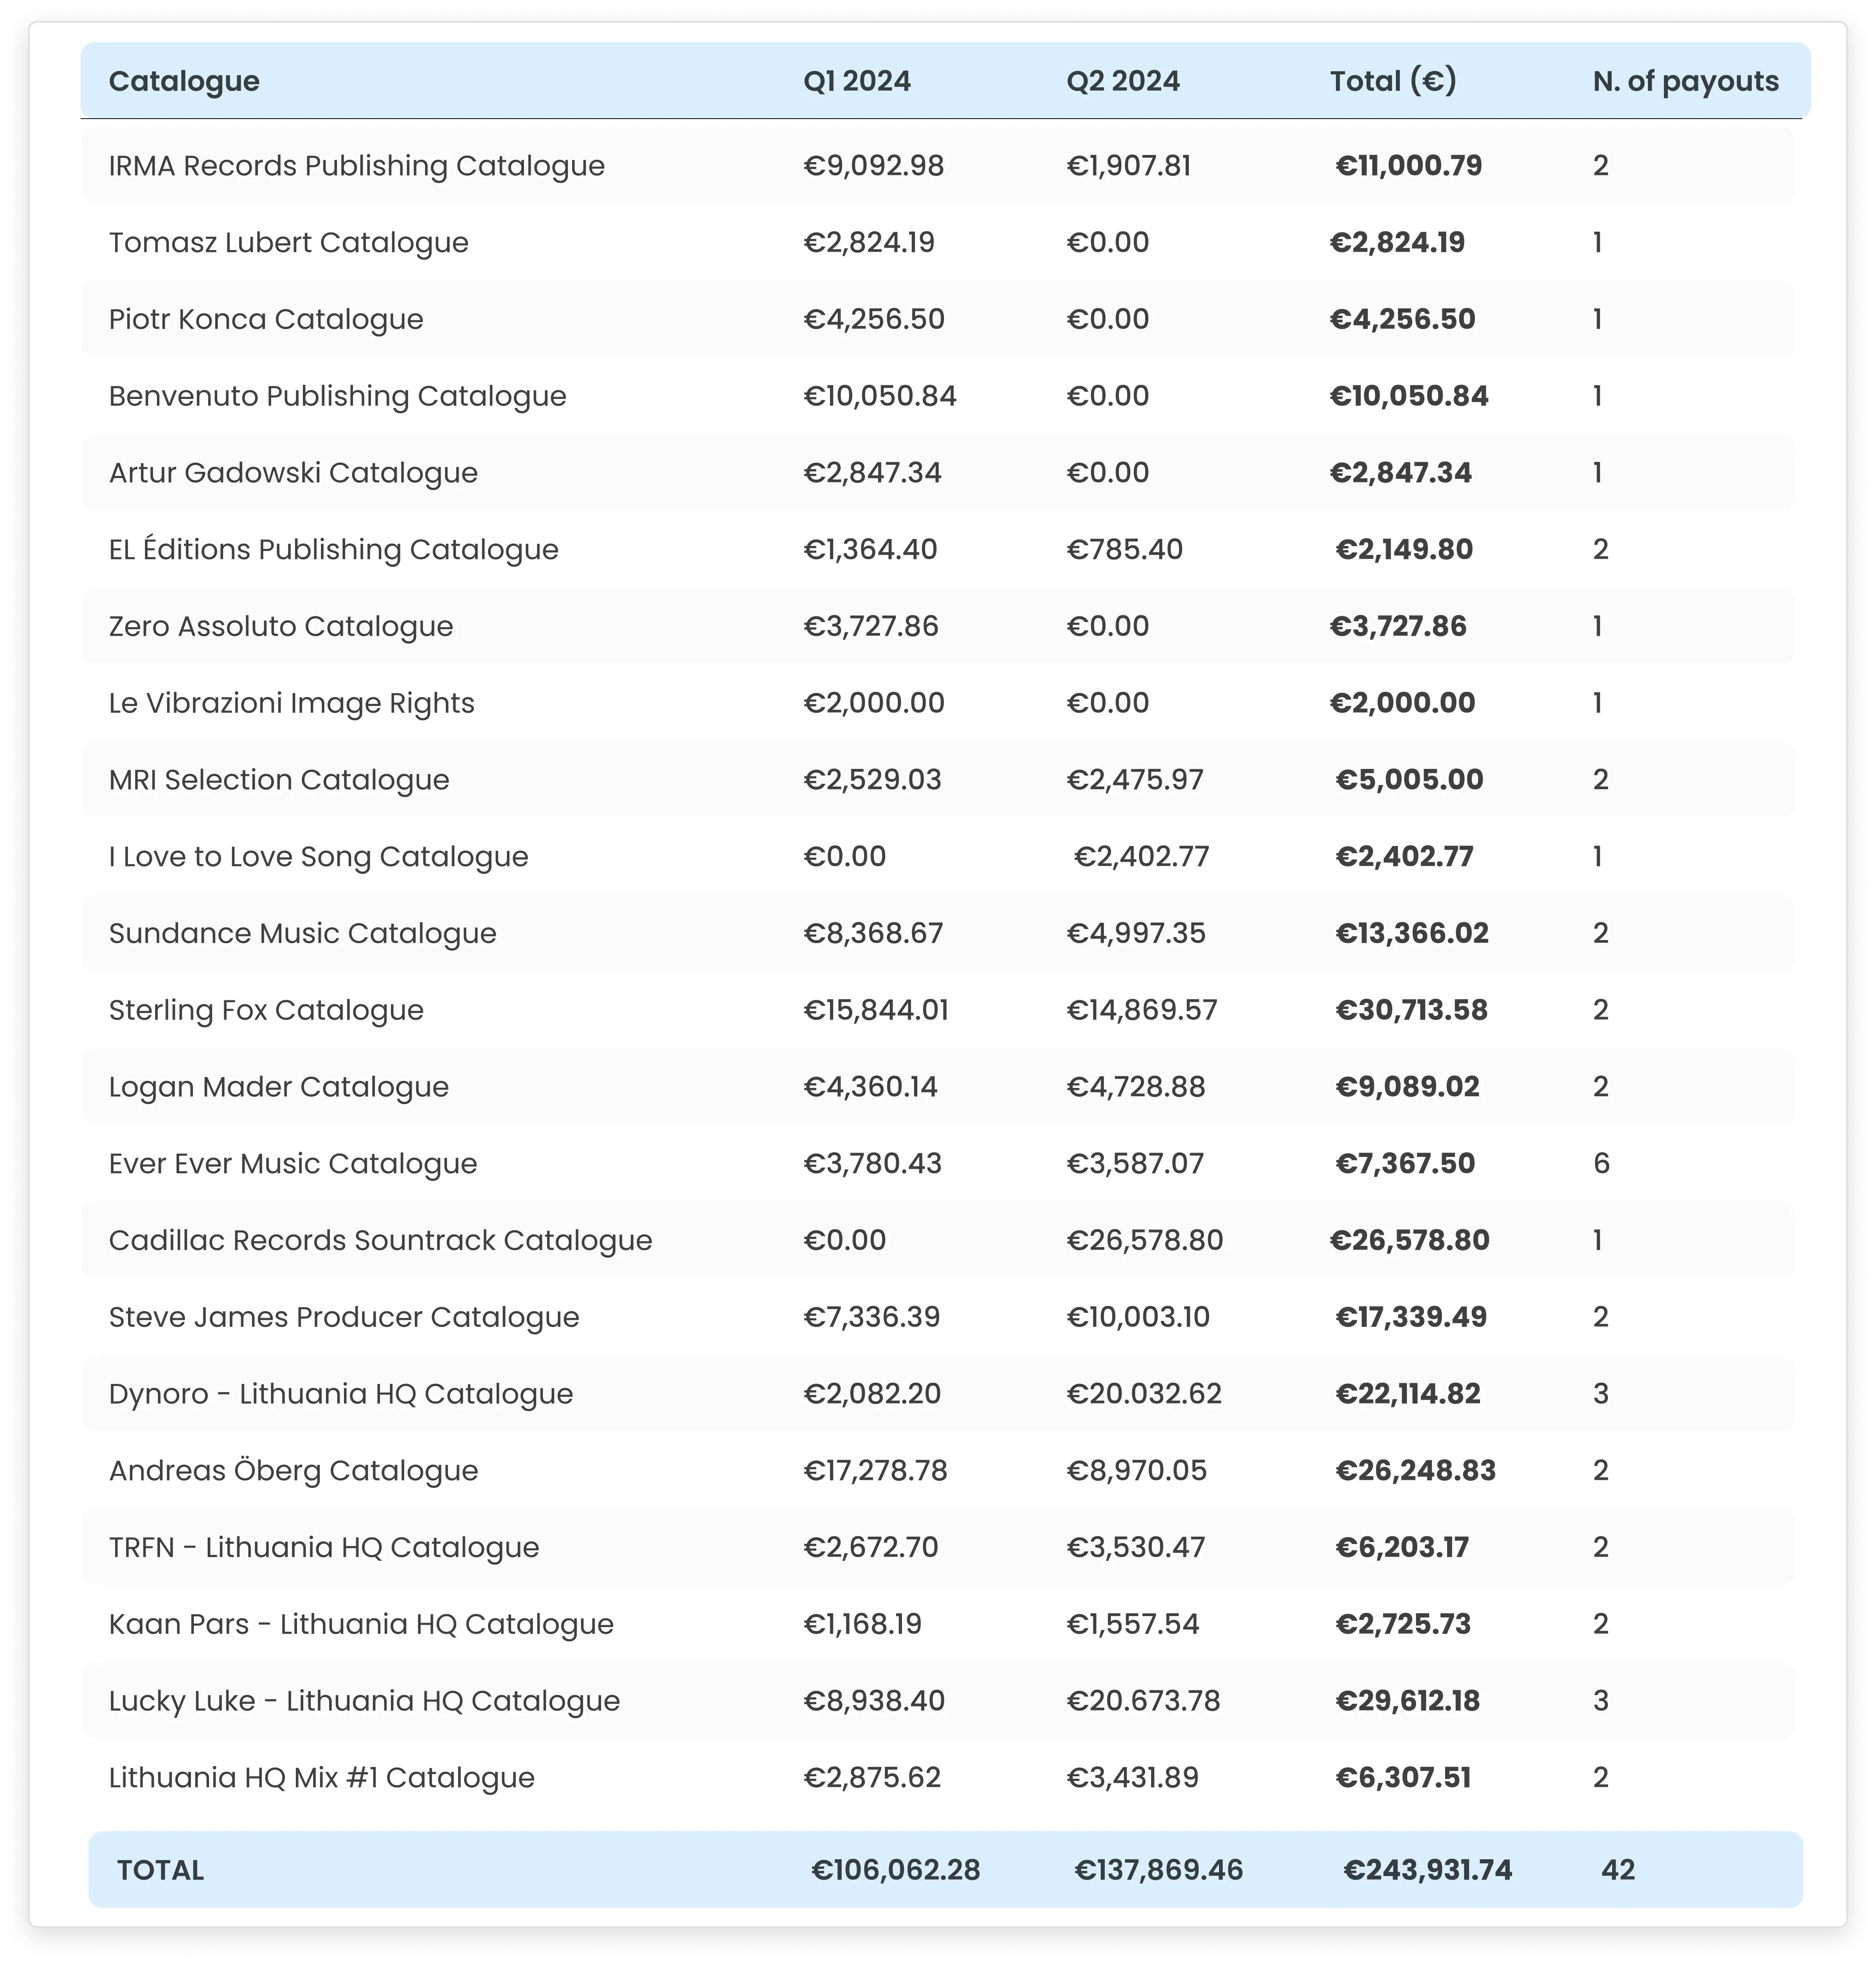Select the Zero Assoluto Catalogue name

281,626
